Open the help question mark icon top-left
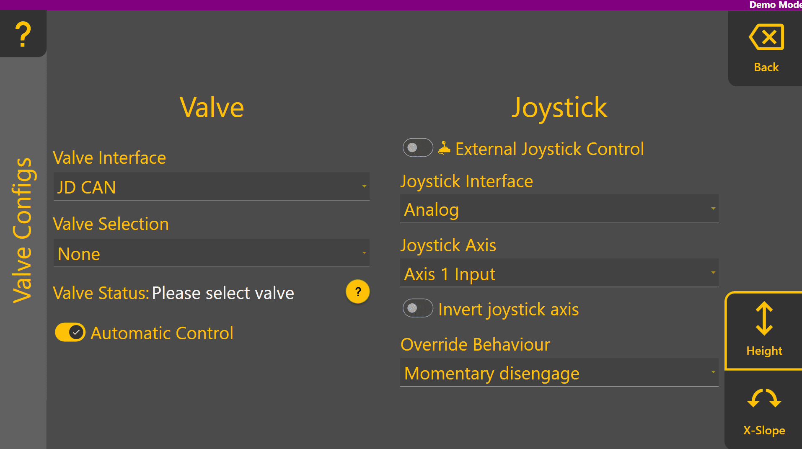This screenshot has width=802, height=449. (23, 34)
